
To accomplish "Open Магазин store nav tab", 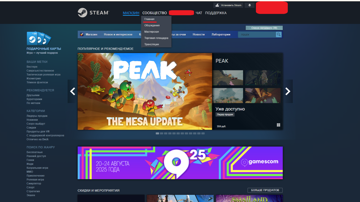I will [91, 34].
